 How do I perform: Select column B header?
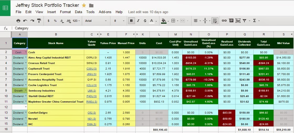point(56,34)
